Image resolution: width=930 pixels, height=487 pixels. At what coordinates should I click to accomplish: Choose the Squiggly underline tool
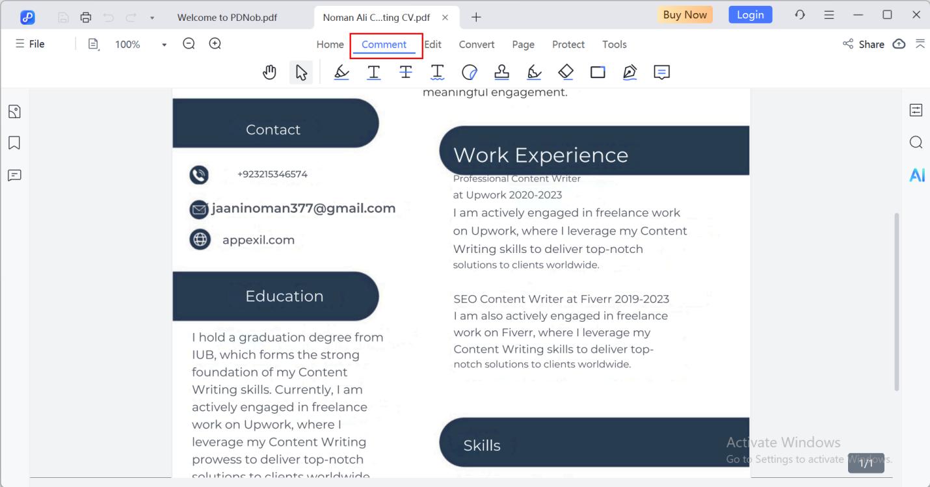pyautogui.click(x=438, y=72)
